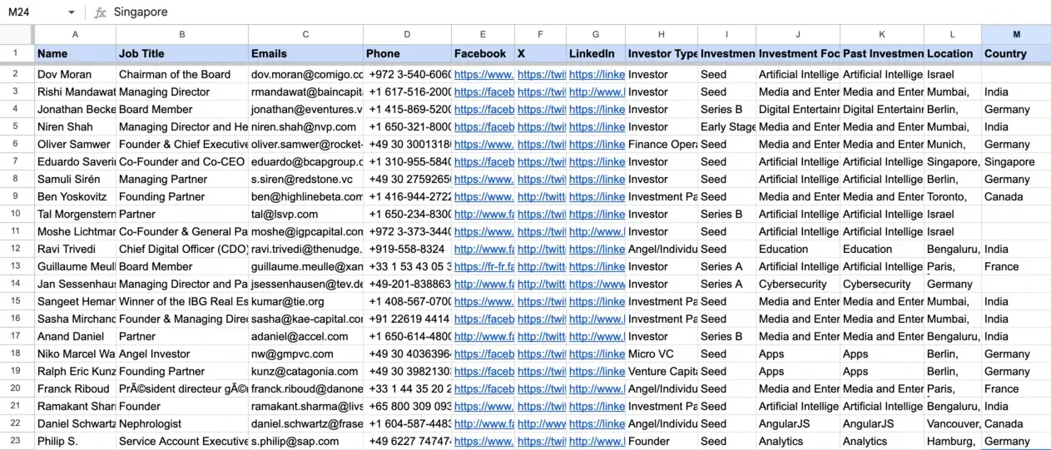Screen dimensions: 1051x450
Task: Open the Name Box dropdown arrow
Action: (x=71, y=12)
